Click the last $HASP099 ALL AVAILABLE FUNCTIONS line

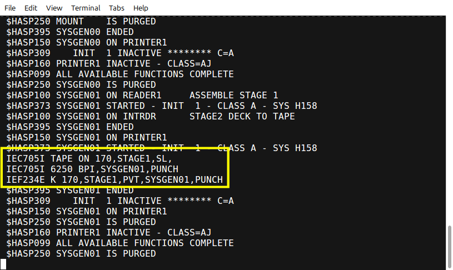coord(120,243)
